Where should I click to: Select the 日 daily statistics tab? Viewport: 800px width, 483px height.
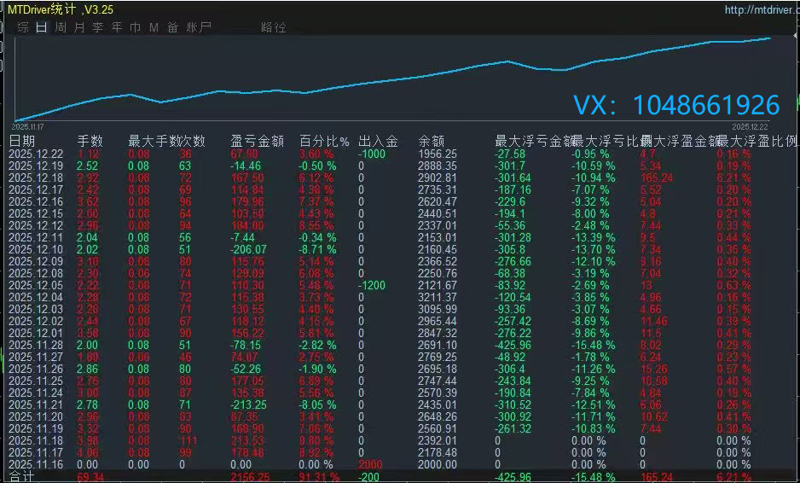tap(42, 27)
